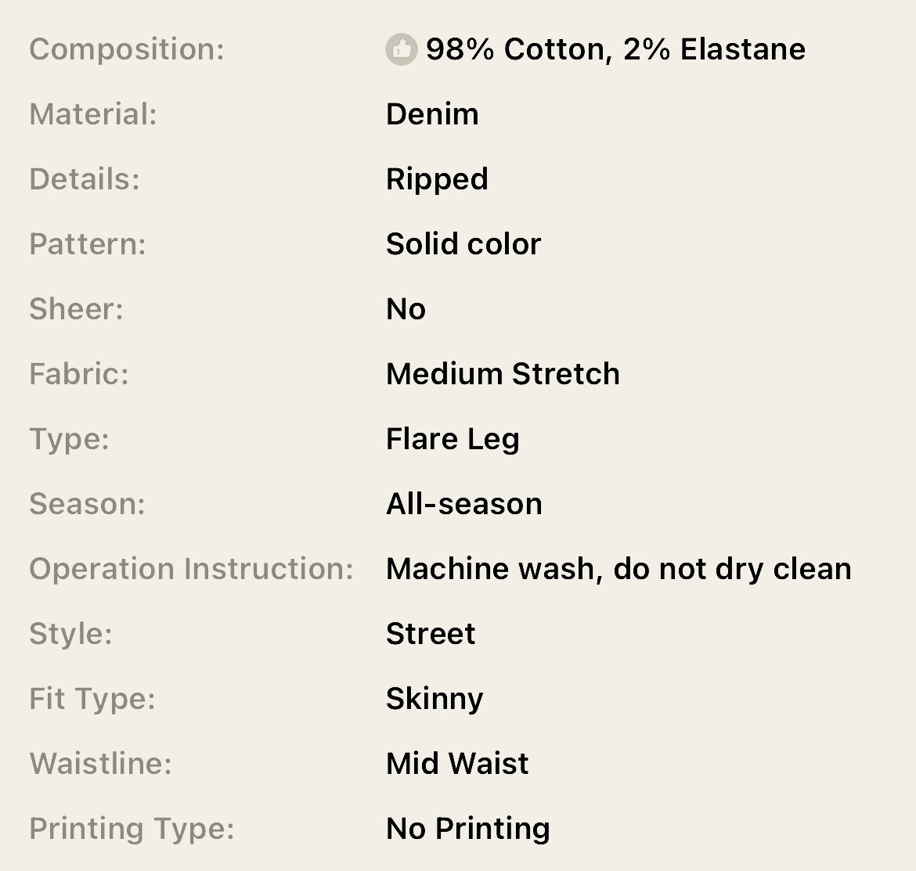The image size is (916, 871).
Task: Select the "Medium Stretch" fabric value
Action: [503, 374]
